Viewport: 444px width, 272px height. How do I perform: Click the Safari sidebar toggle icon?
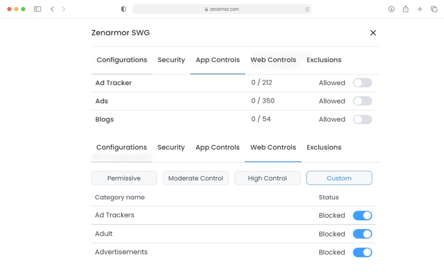point(38,9)
